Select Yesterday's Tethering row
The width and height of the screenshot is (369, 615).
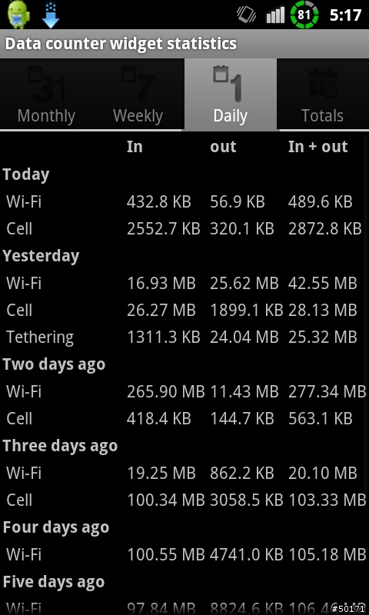coord(184,337)
